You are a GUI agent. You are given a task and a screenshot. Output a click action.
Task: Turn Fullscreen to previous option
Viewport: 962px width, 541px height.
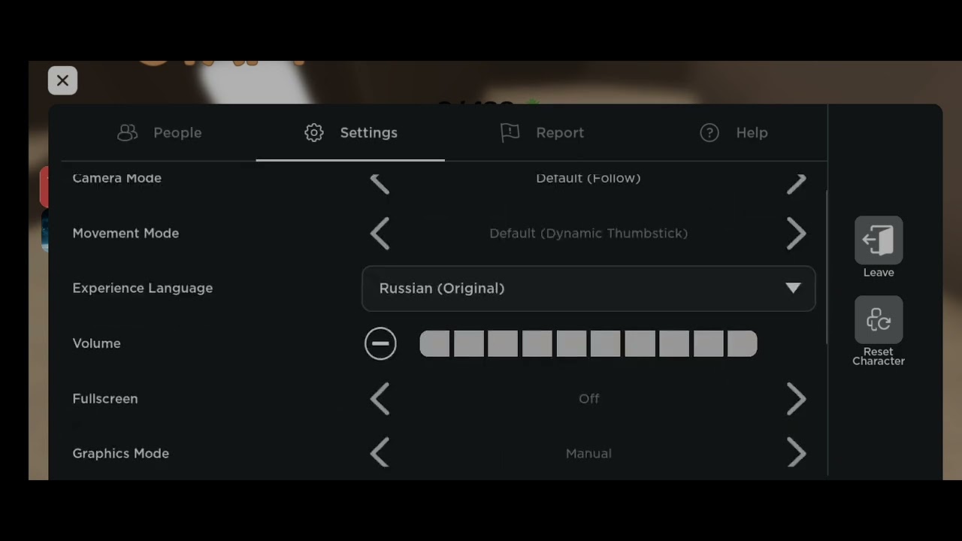tap(380, 399)
